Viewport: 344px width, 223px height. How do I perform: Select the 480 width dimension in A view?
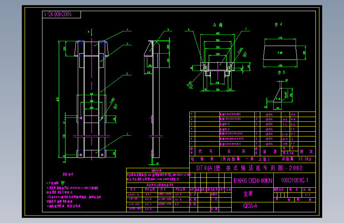click(x=217, y=34)
